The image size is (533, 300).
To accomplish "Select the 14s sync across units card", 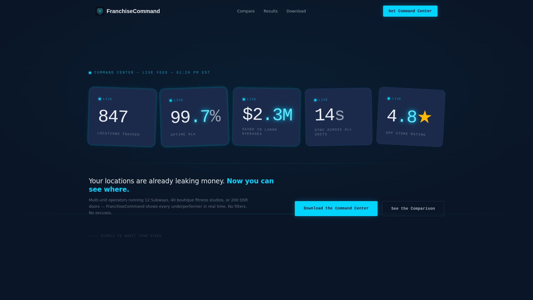I will (339, 117).
